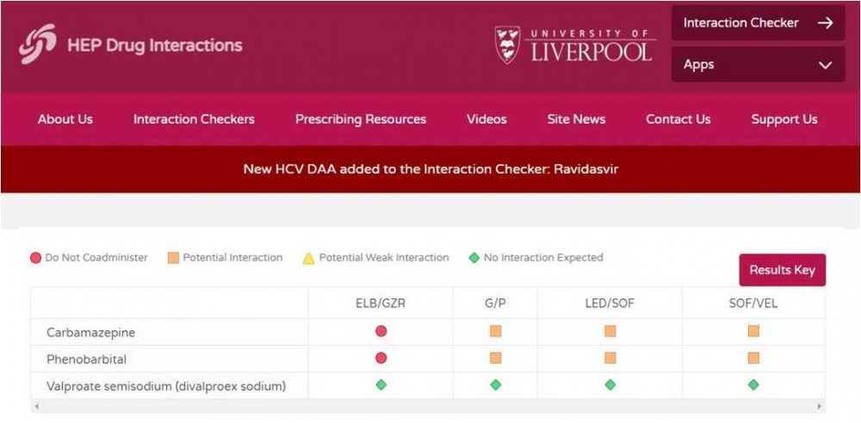
Task: Open the Results Key button
Action: [x=782, y=270]
